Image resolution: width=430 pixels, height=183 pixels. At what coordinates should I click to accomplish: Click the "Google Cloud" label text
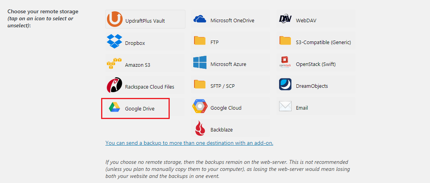[x=226, y=108]
